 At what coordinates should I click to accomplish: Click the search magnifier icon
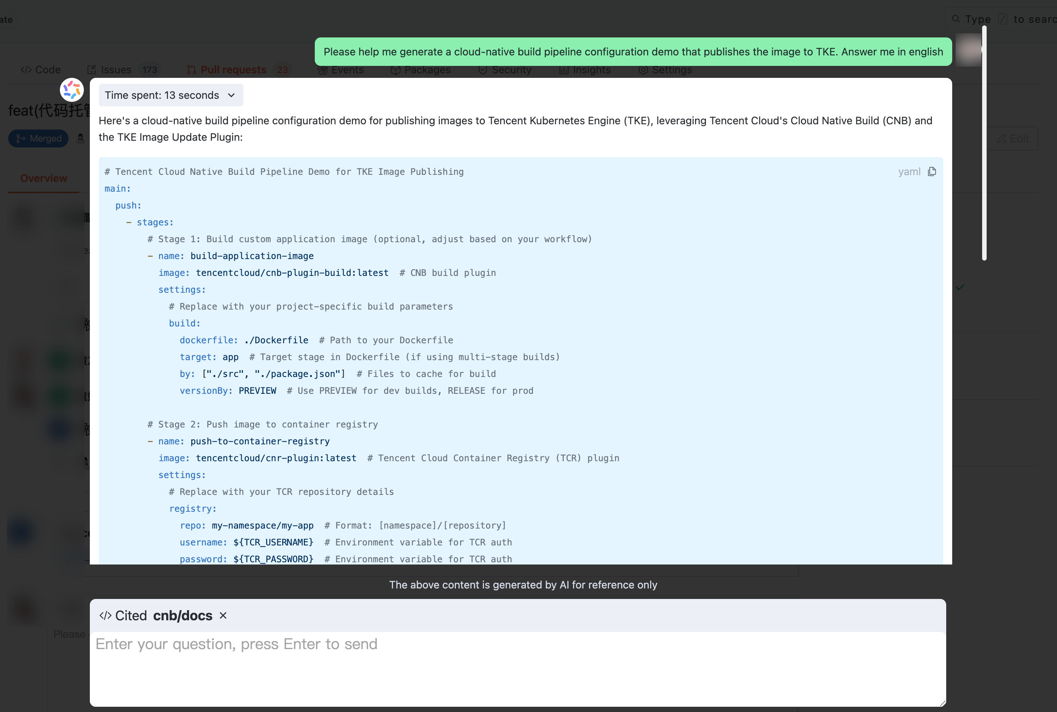pyautogui.click(x=956, y=19)
